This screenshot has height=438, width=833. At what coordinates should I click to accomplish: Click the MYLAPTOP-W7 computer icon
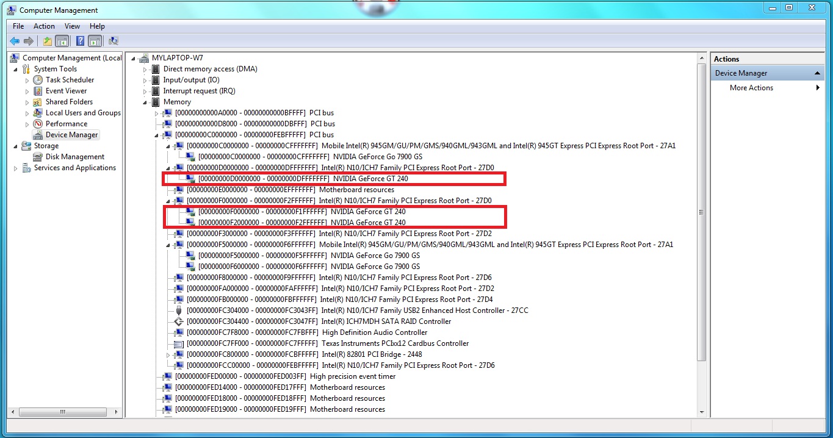144,58
